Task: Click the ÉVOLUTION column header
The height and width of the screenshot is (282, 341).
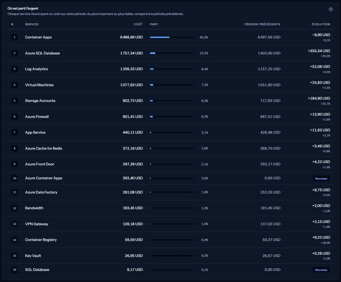Action: pos(321,24)
